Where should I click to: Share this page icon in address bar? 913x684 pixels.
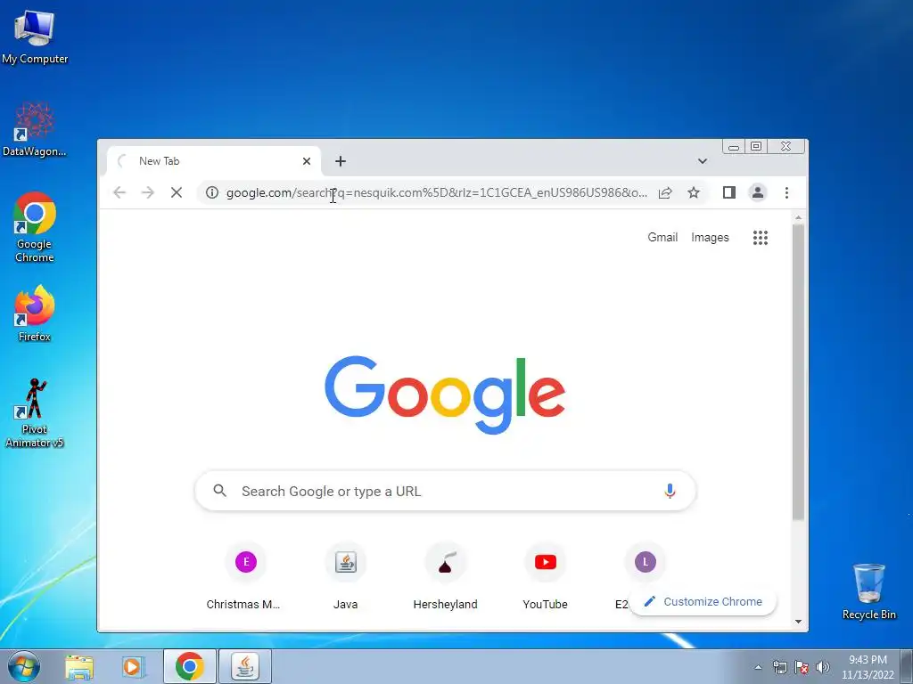pyautogui.click(x=665, y=192)
